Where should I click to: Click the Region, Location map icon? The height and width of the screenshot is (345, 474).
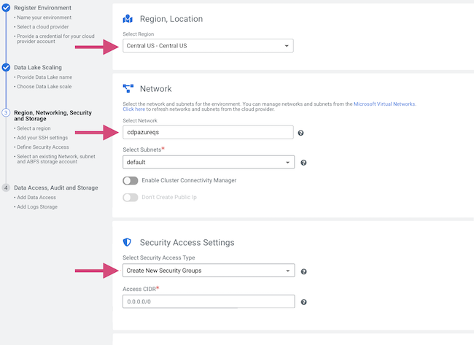(x=128, y=18)
